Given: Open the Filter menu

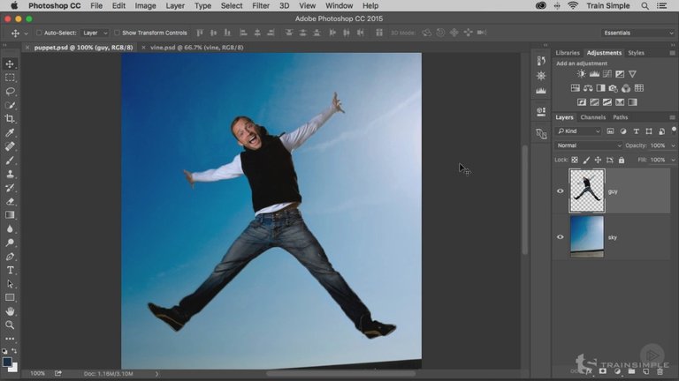Looking at the screenshot, I should click(261, 6).
